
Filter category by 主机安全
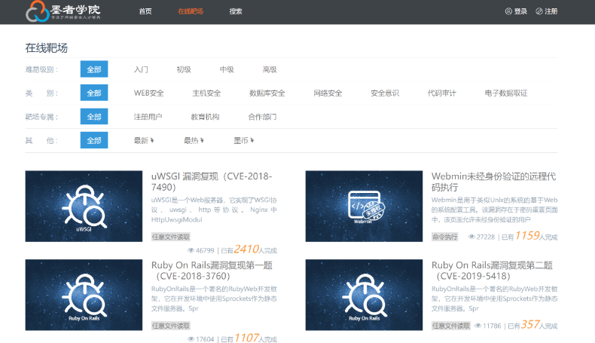click(206, 93)
